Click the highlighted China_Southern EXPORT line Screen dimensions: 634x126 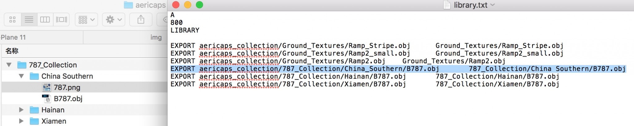(x=398, y=69)
